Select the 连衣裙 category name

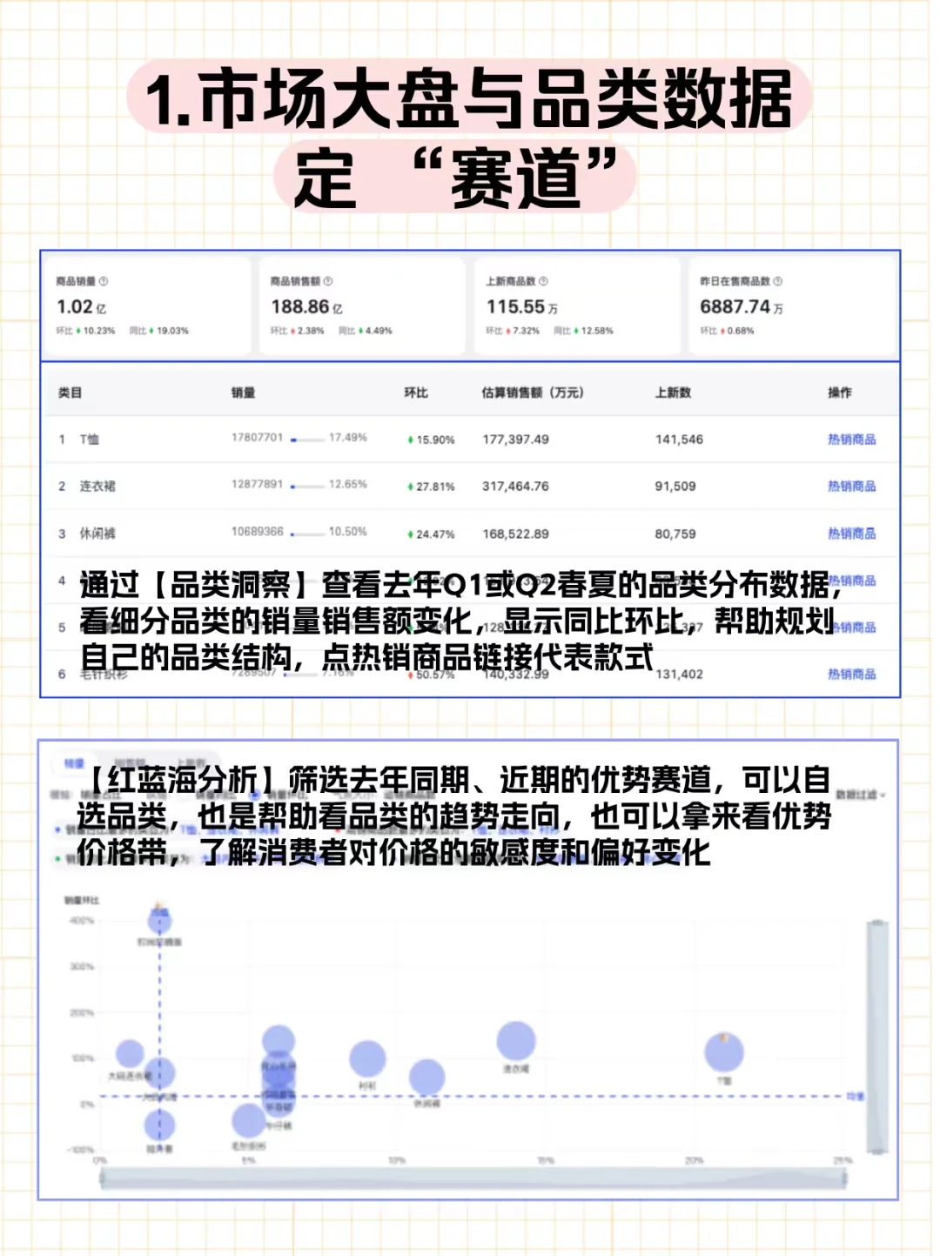tap(97, 487)
